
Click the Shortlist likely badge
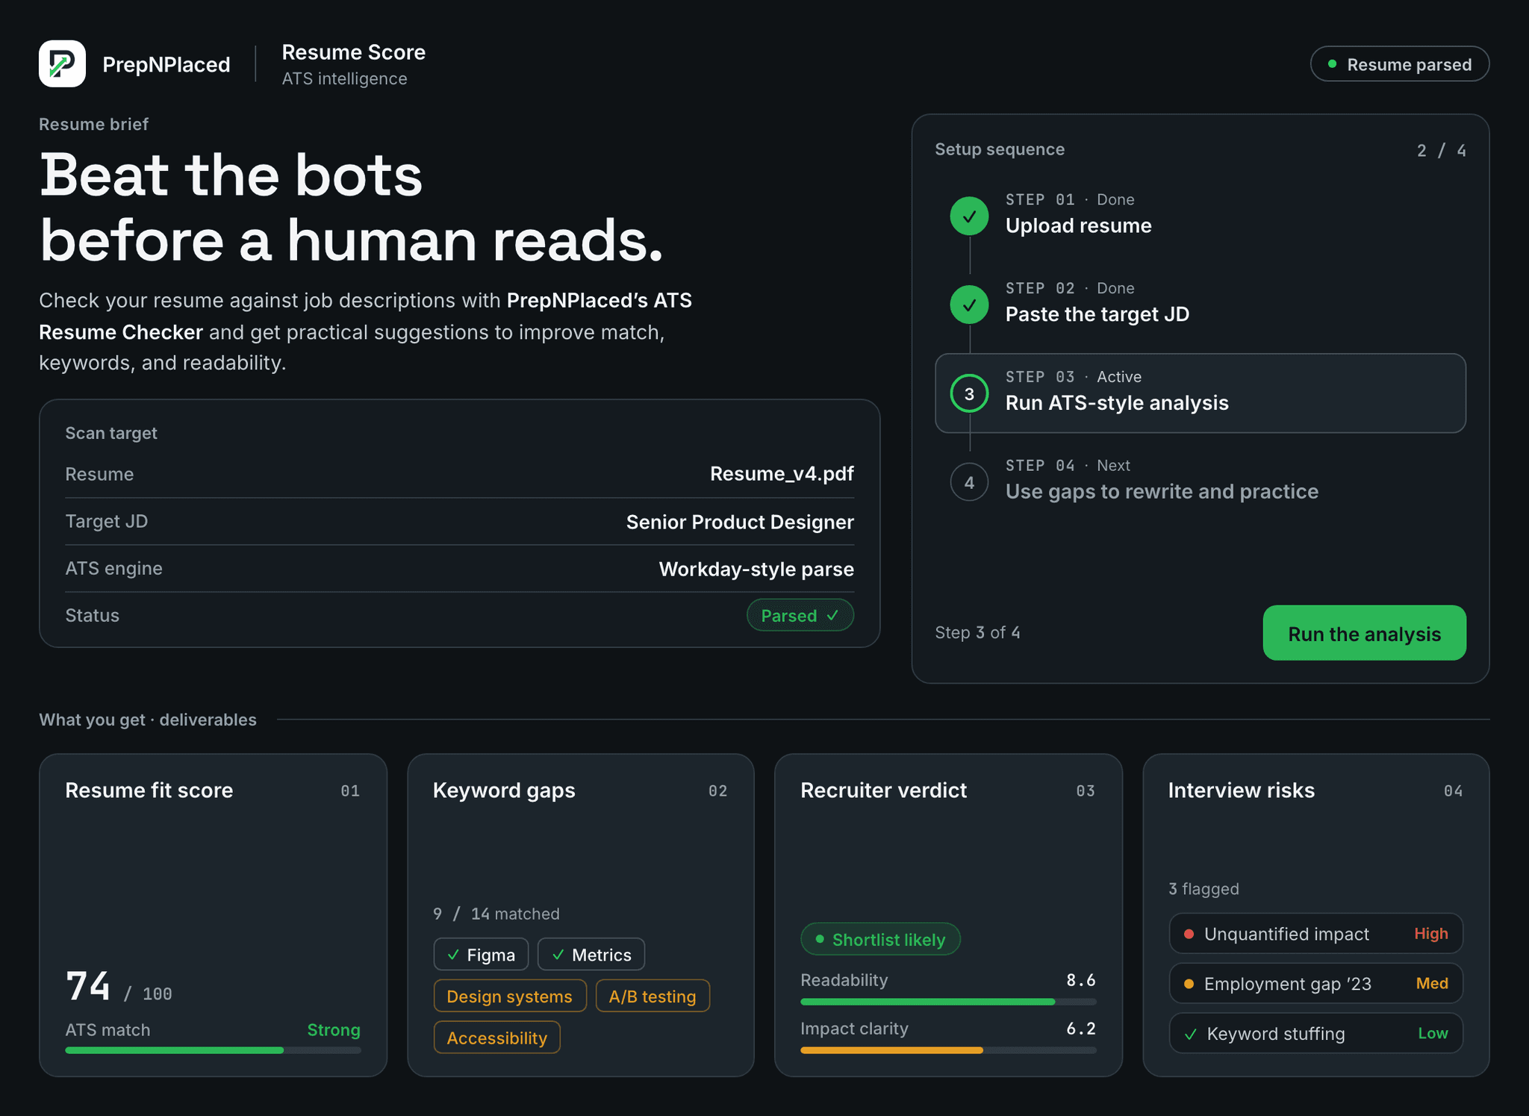[x=880, y=939]
